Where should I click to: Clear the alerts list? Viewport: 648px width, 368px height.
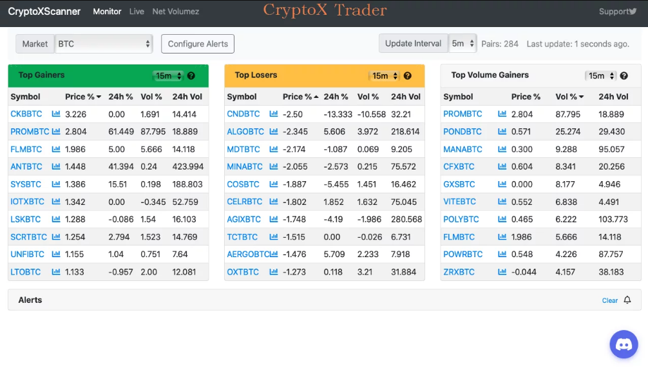click(609, 300)
